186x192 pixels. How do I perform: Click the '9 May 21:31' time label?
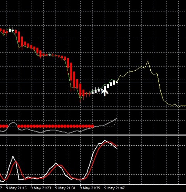(65, 188)
